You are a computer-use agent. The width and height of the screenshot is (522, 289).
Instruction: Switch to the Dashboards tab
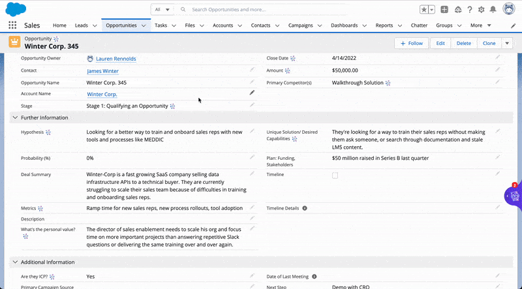click(x=345, y=25)
